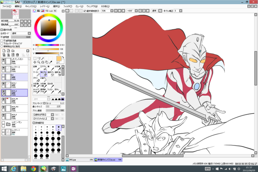Click the 通常 normal mode button in toolbar
Screen dimensions: 258x172
154,11
